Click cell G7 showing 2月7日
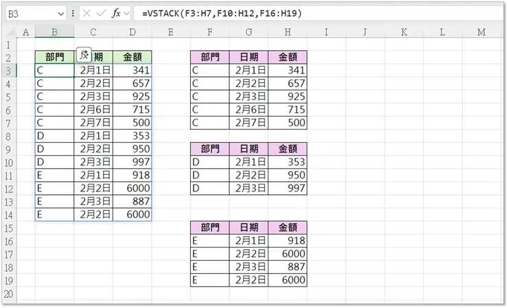508x308 pixels. pos(249,123)
